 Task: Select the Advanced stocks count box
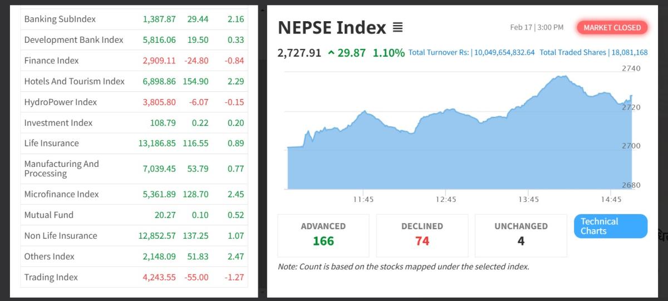point(323,235)
